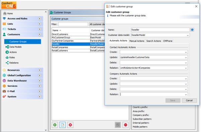Screen dimensions: 201x132
Task: Expand the System section chevron
Action: 40,96
